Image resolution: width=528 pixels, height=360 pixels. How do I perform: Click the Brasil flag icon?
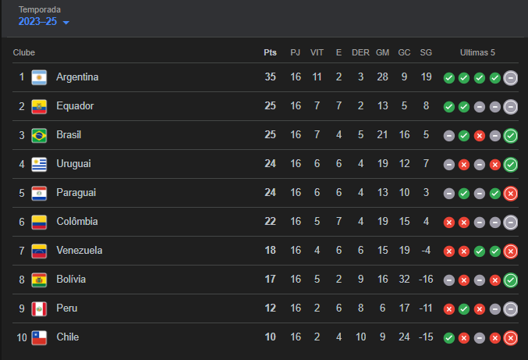(x=40, y=135)
